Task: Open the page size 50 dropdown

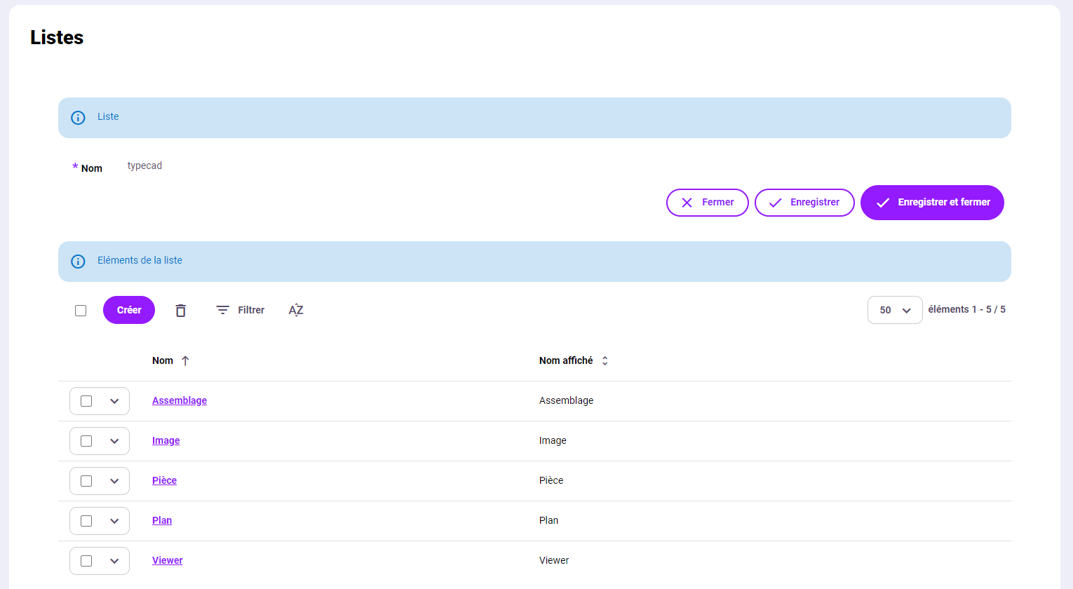Action: point(894,310)
